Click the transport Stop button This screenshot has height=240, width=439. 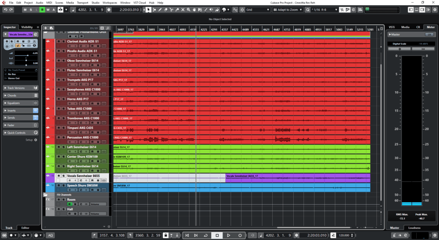click(x=217, y=235)
